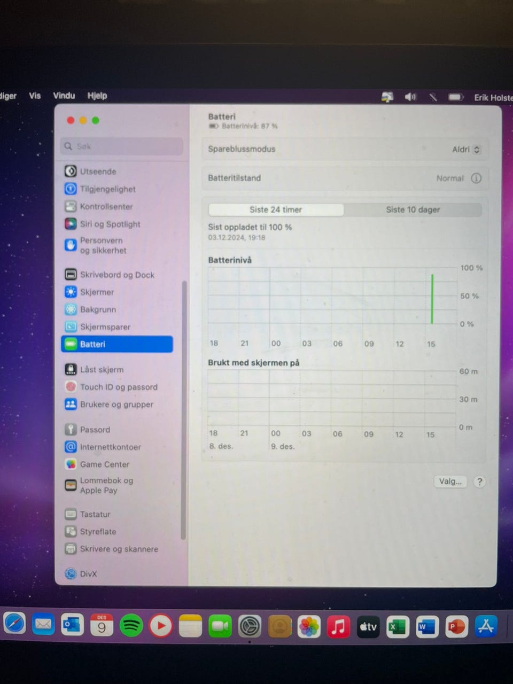Open Apple TV from the Dock

368,626
